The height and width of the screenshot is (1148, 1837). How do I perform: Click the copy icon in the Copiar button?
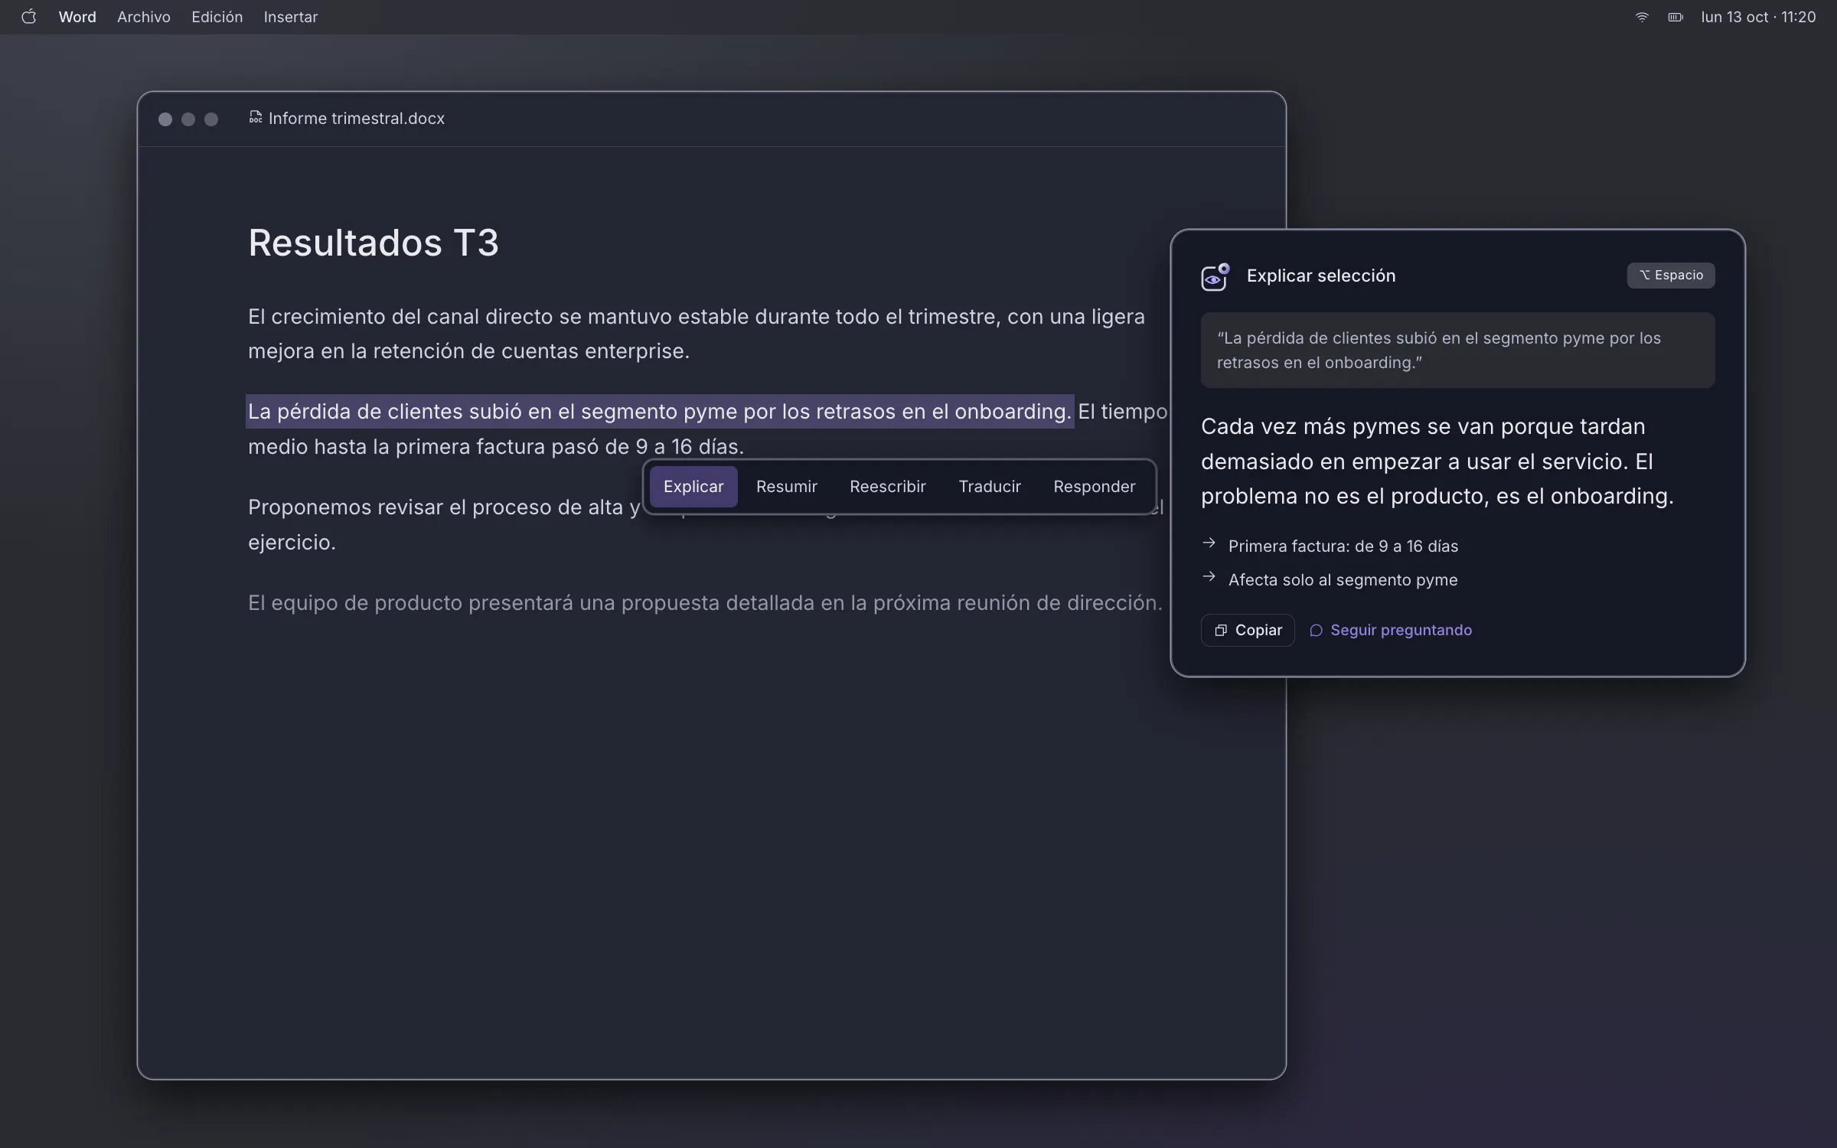coord(1221,631)
